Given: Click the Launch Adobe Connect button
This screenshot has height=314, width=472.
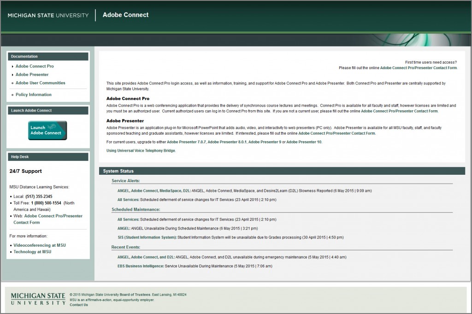Looking at the screenshot, I should pyautogui.click(x=47, y=130).
